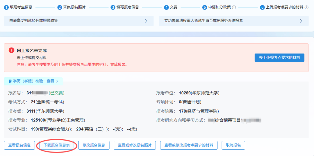Open 学历（学籍）校验 查看 chevron
The height and width of the screenshot is (156, 314).
tap(57, 81)
